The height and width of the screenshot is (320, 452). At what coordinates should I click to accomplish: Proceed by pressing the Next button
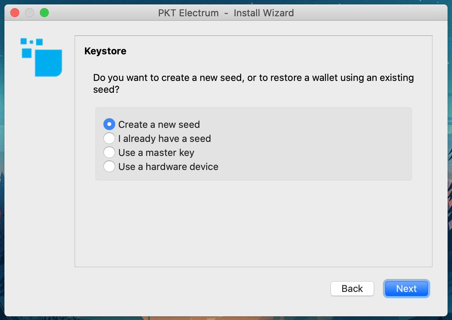point(406,289)
